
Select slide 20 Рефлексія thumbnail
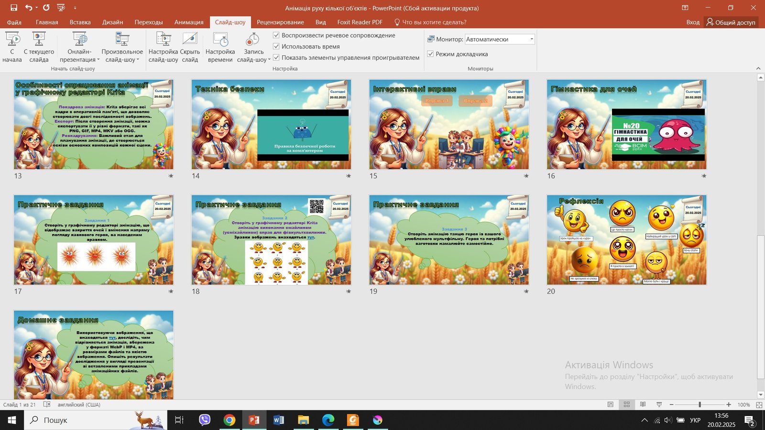627,240
